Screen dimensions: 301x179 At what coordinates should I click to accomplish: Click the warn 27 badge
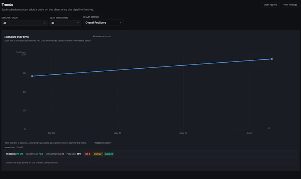[98, 154]
